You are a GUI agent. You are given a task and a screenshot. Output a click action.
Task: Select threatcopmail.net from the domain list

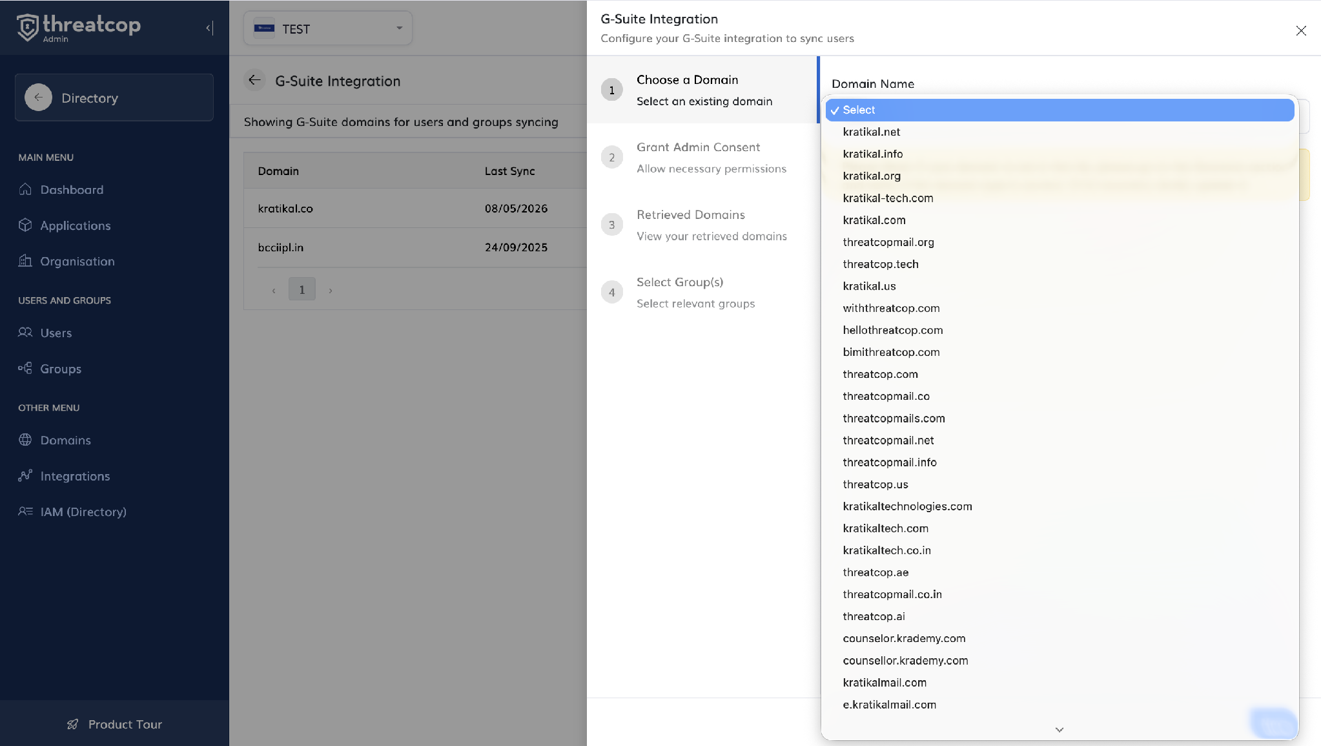1060,440
